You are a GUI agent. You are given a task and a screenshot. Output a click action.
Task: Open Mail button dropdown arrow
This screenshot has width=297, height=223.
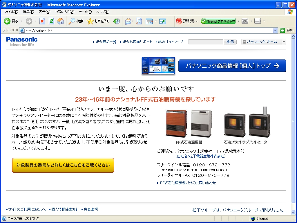click(133, 21)
